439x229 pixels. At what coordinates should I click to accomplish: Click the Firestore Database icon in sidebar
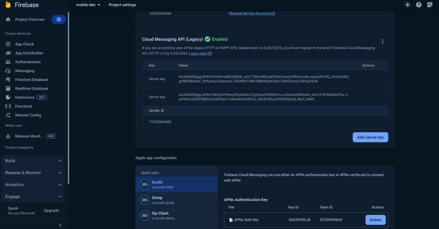coord(8,80)
